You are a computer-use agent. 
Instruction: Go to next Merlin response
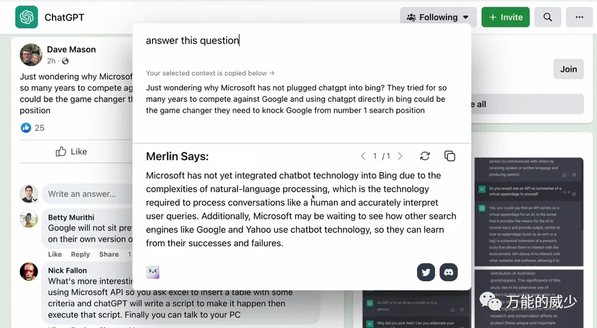[x=400, y=157]
